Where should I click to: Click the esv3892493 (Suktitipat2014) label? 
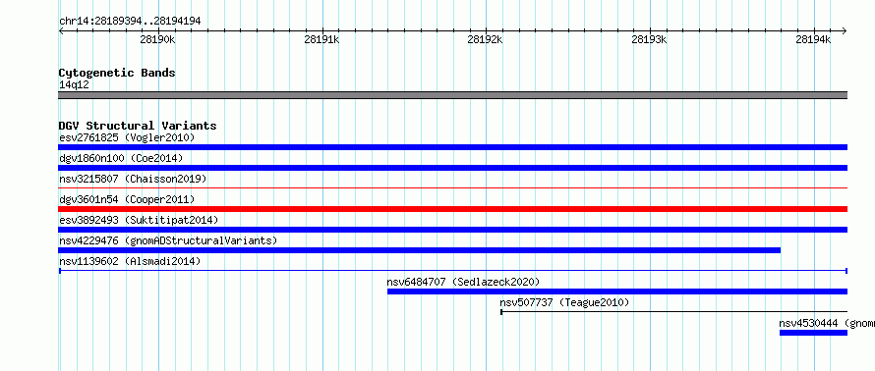click(x=139, y=220)
